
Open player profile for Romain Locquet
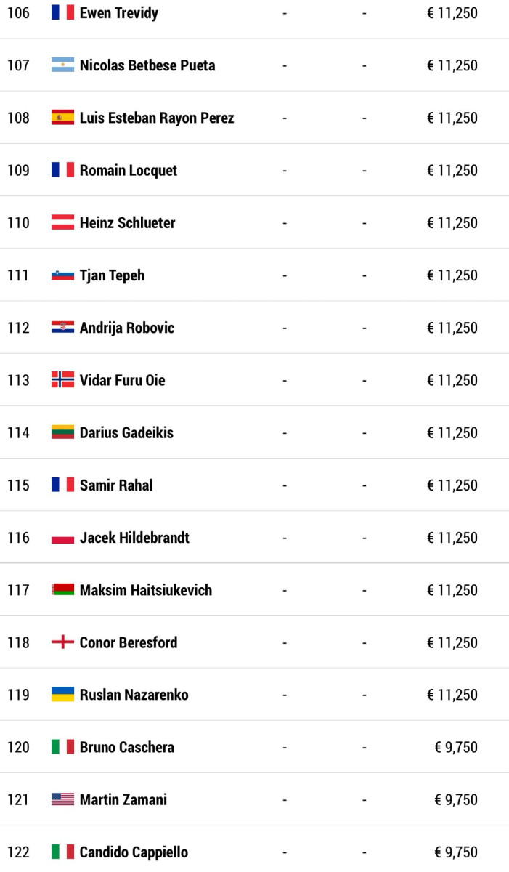point(129,170)
